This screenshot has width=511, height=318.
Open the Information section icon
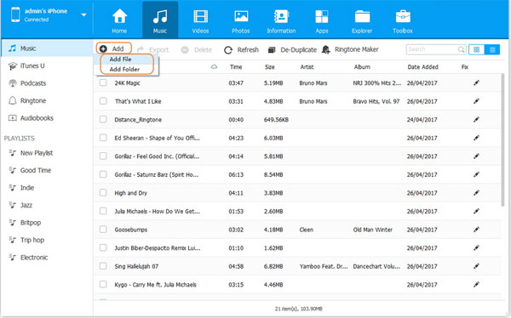point(281,16)
